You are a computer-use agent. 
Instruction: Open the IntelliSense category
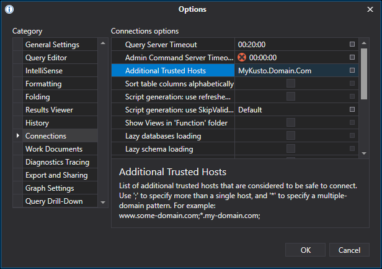coord(44,71)
